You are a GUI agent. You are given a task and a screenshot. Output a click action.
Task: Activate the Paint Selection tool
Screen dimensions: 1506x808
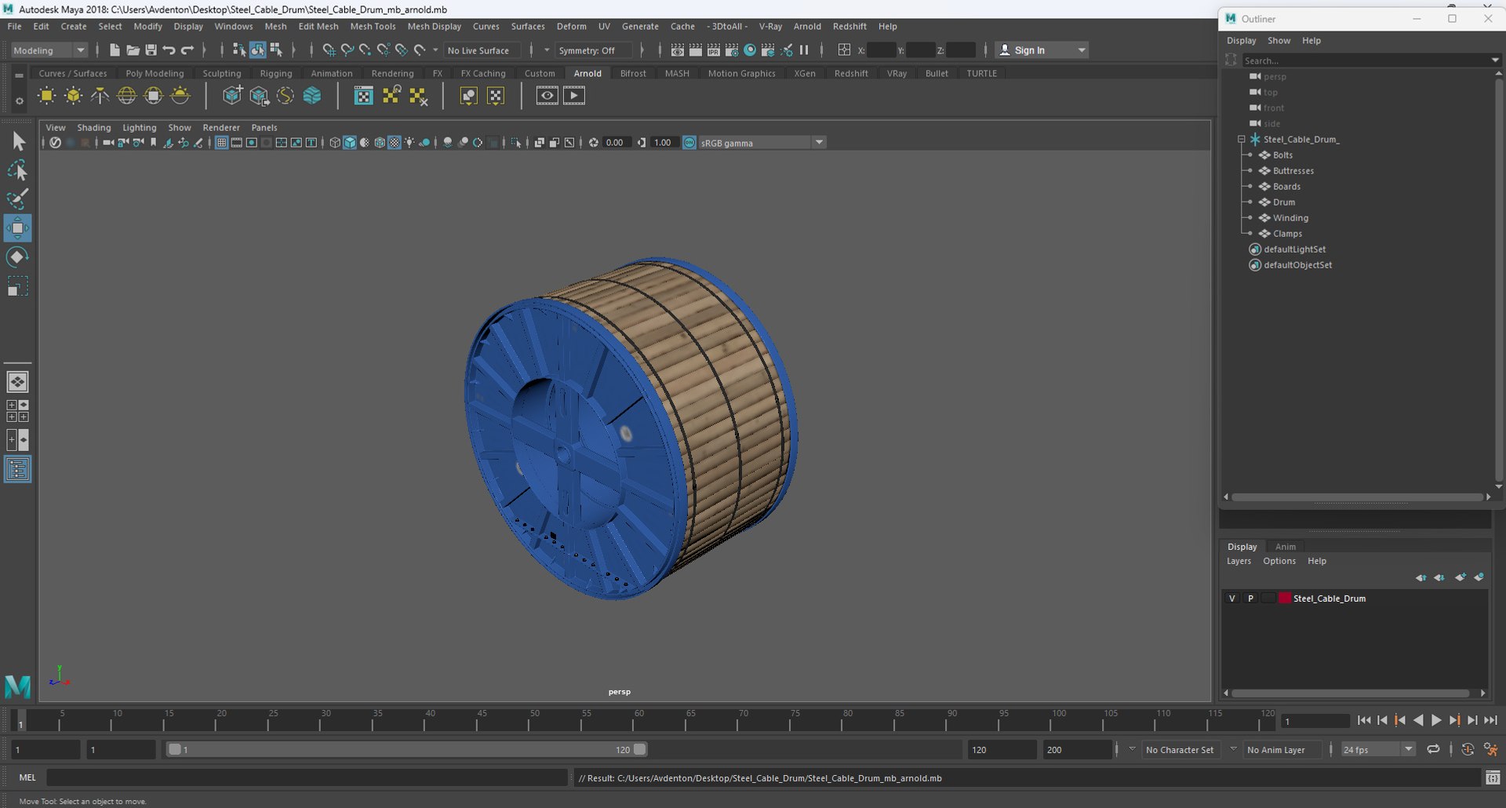pyautogui.click(x=18, y=199)
